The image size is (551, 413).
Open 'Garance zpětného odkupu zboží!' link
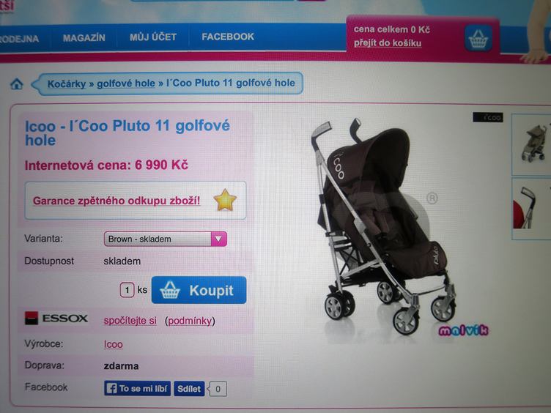[117, 201]
